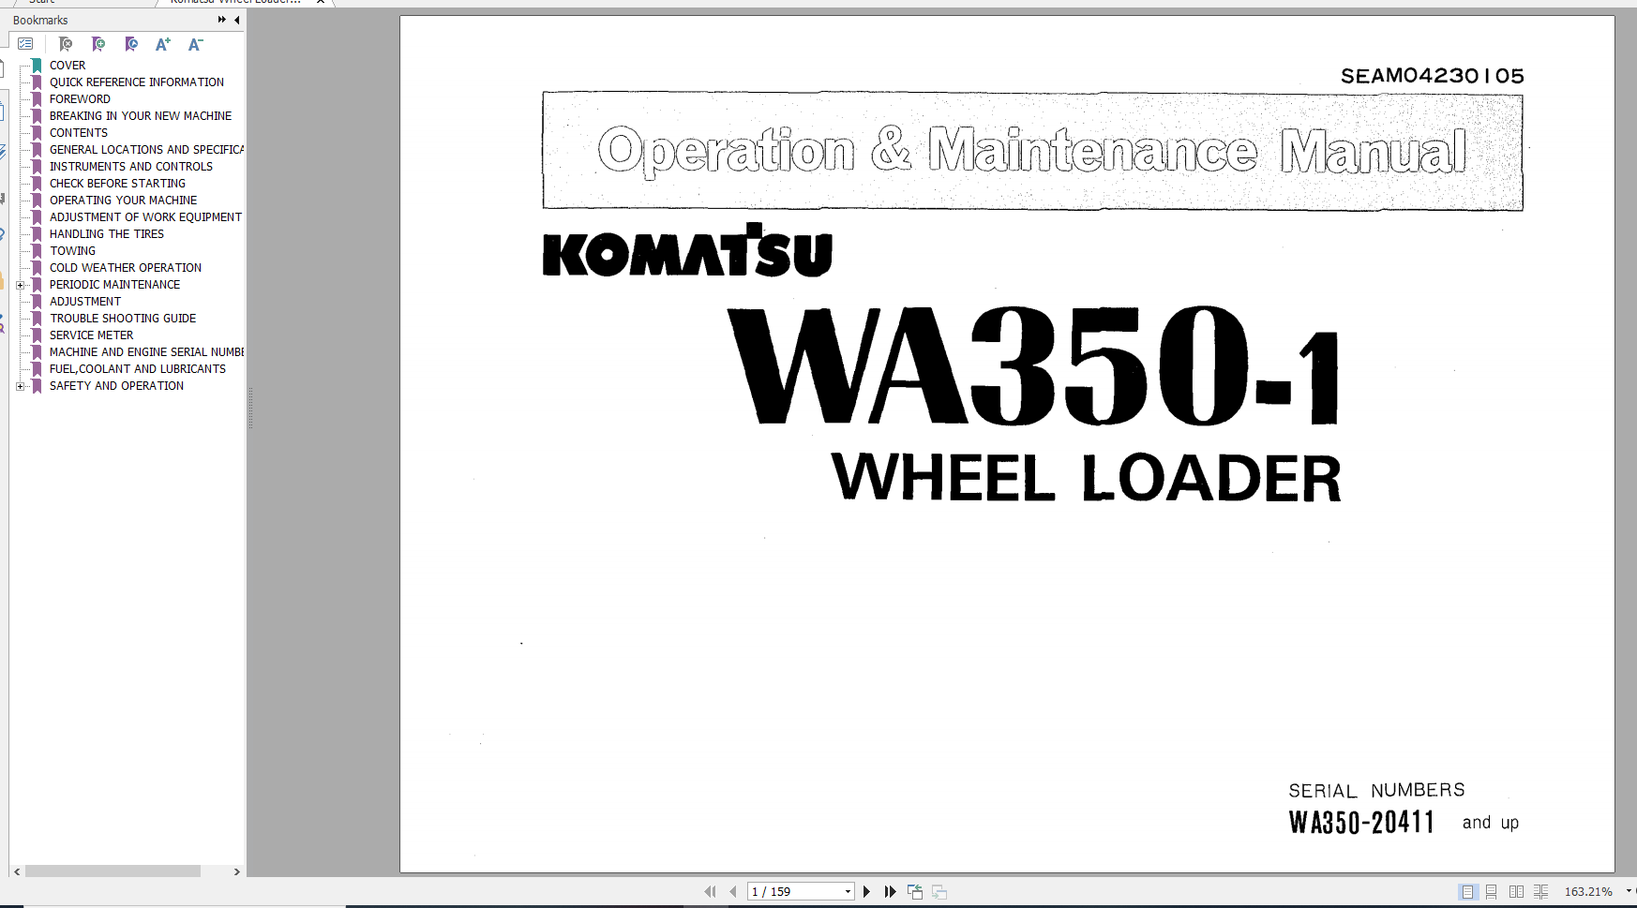
Task: Click the ADJUSTMENT bookmark's ribbon icon
Action: [x=37, y=302]
